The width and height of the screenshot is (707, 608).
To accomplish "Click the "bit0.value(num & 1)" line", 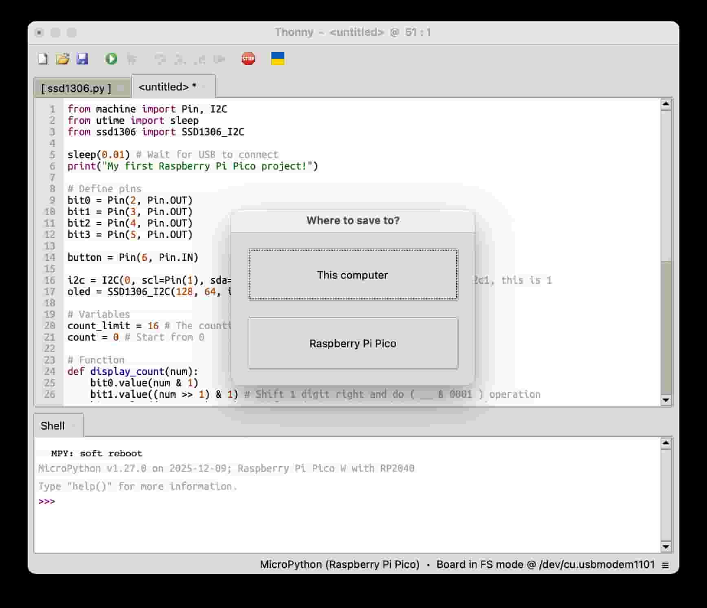I will click(x=144, y=383).
